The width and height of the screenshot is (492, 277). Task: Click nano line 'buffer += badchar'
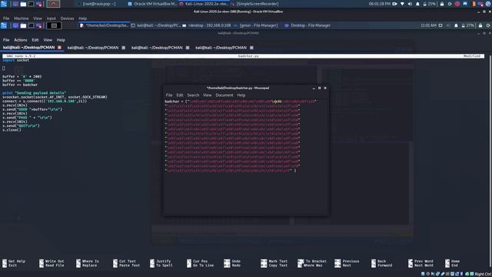click(x=20, y=85)
